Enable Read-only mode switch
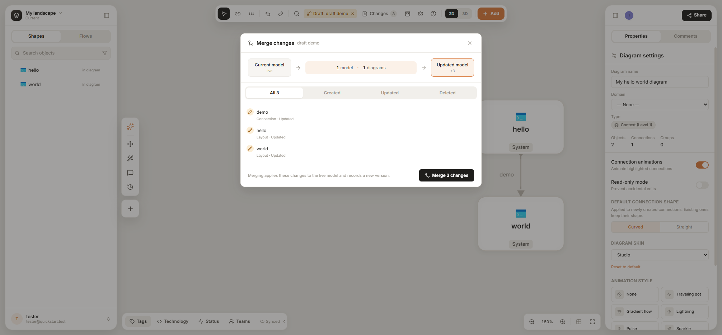Image resolution: width=722 pixels, height=335 pixels. 702,185
